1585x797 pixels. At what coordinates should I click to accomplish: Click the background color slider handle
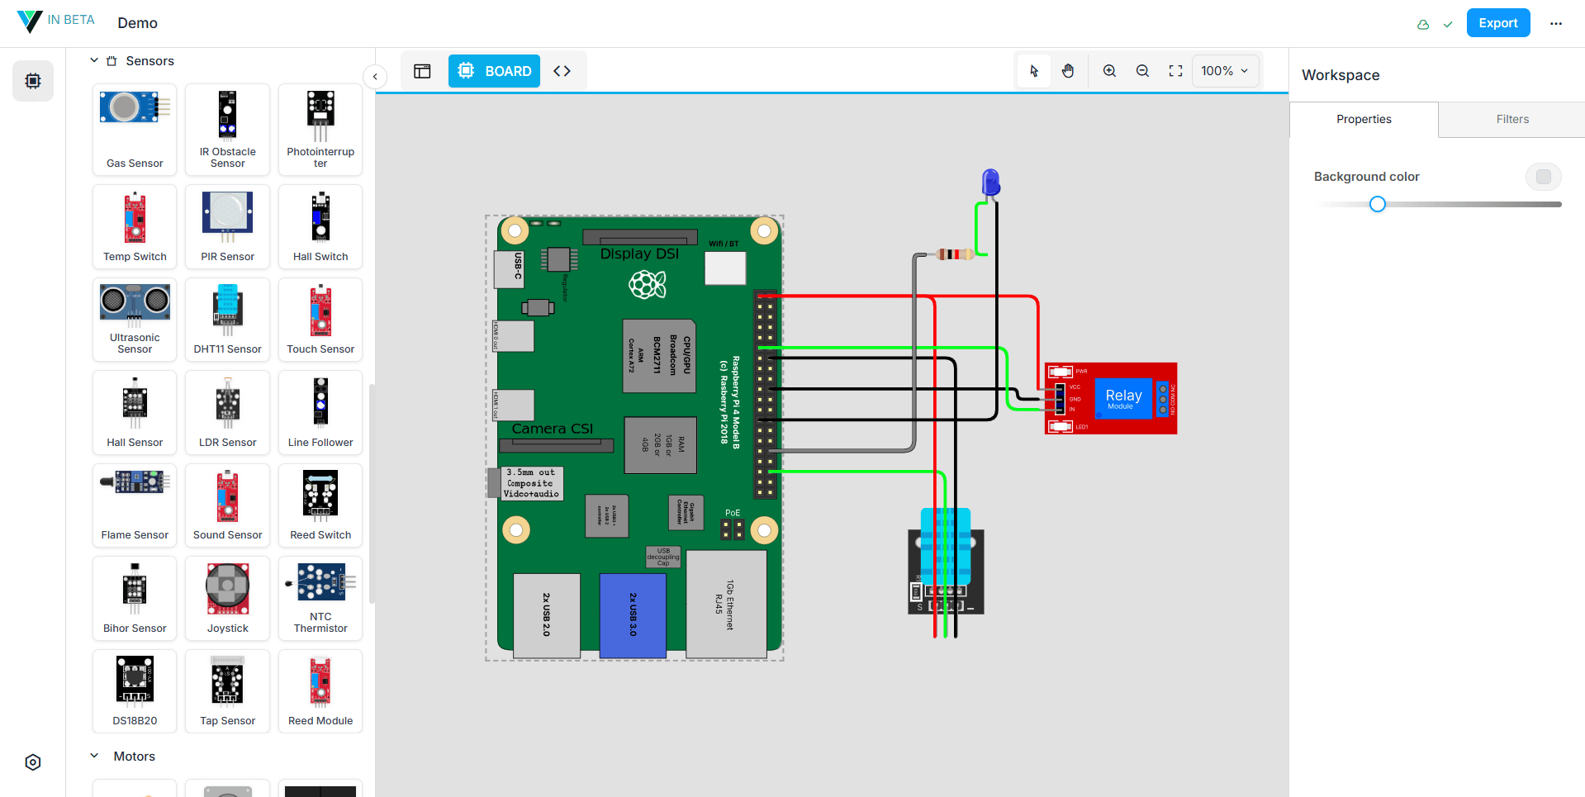[x=1377, y=204]
